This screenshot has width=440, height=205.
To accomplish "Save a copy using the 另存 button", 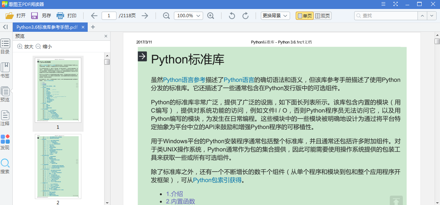I will [x=41, y=16].
